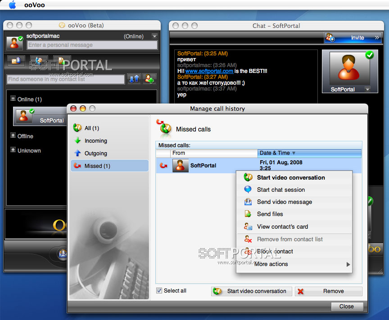
Task: Click SoftPortal avatar thumbnail in chat window
Action: tap(349, 68)
